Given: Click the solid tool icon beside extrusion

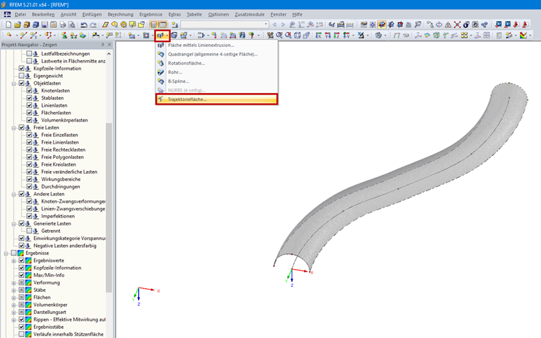Looking at the screenshot, I should pos(174,35).
